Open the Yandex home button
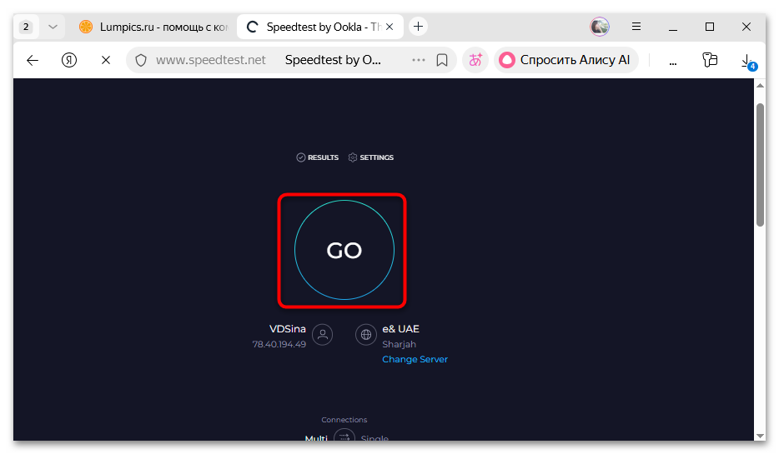 [69, 61]
